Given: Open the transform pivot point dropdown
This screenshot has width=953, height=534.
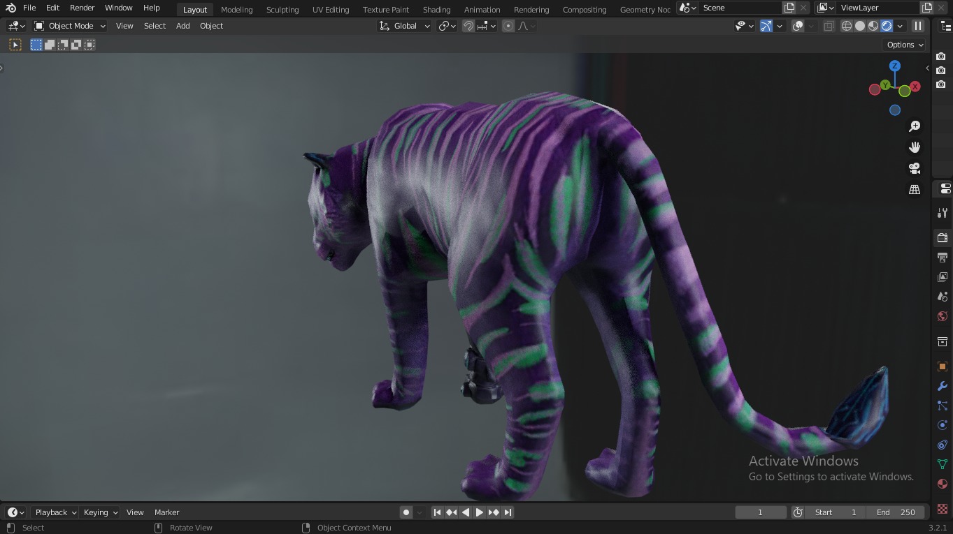Looking at the screenshot, I should (447, 26).
